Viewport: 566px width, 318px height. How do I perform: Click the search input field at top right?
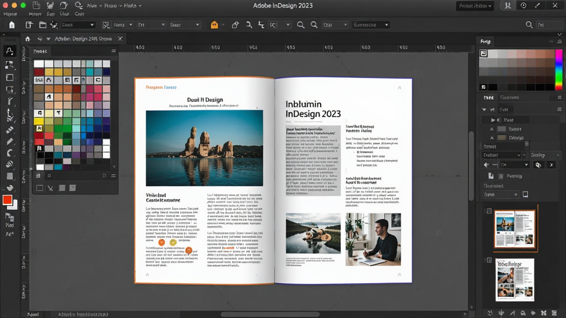pyautogui.click(x=549, y=25)
